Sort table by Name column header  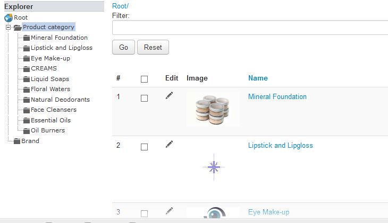click(258, 78)
